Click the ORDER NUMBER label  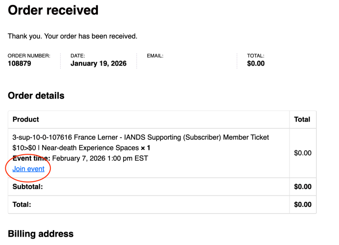tap(29, 56)
